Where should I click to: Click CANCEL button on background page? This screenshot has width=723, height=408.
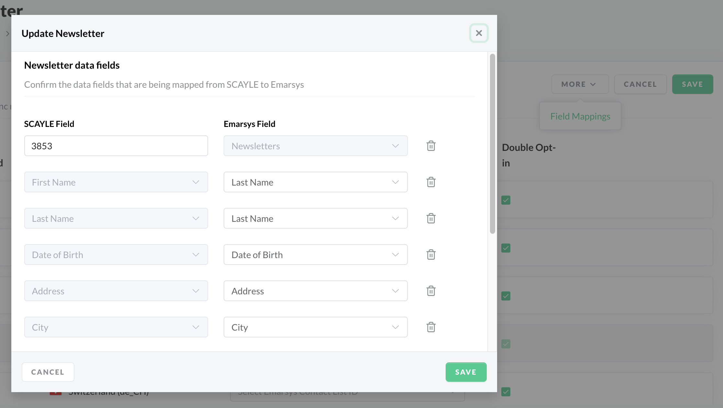tap(640, 84)
